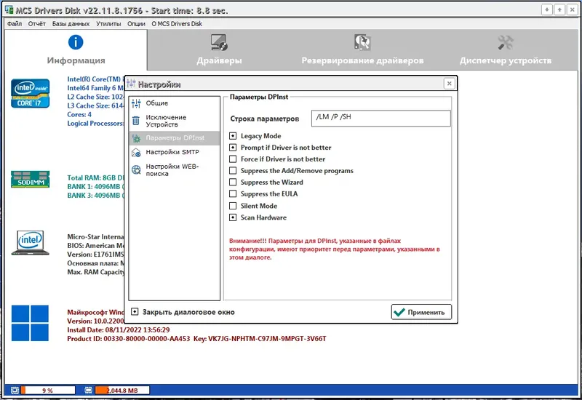Click the Cores: 4 text
582x400 pixels.
(x=79, y=115)
